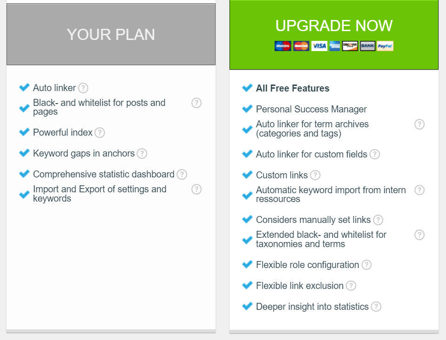Screen dimensions: 446x340
Task: Click the All Free Features text
Action: click(293, 88)
